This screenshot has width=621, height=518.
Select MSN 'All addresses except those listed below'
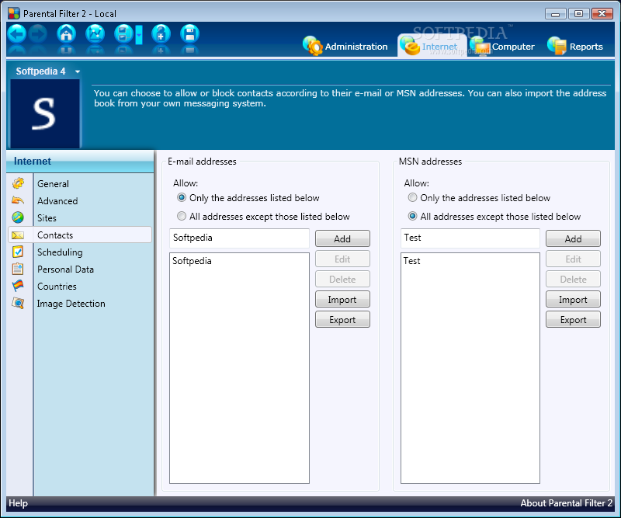412,216
